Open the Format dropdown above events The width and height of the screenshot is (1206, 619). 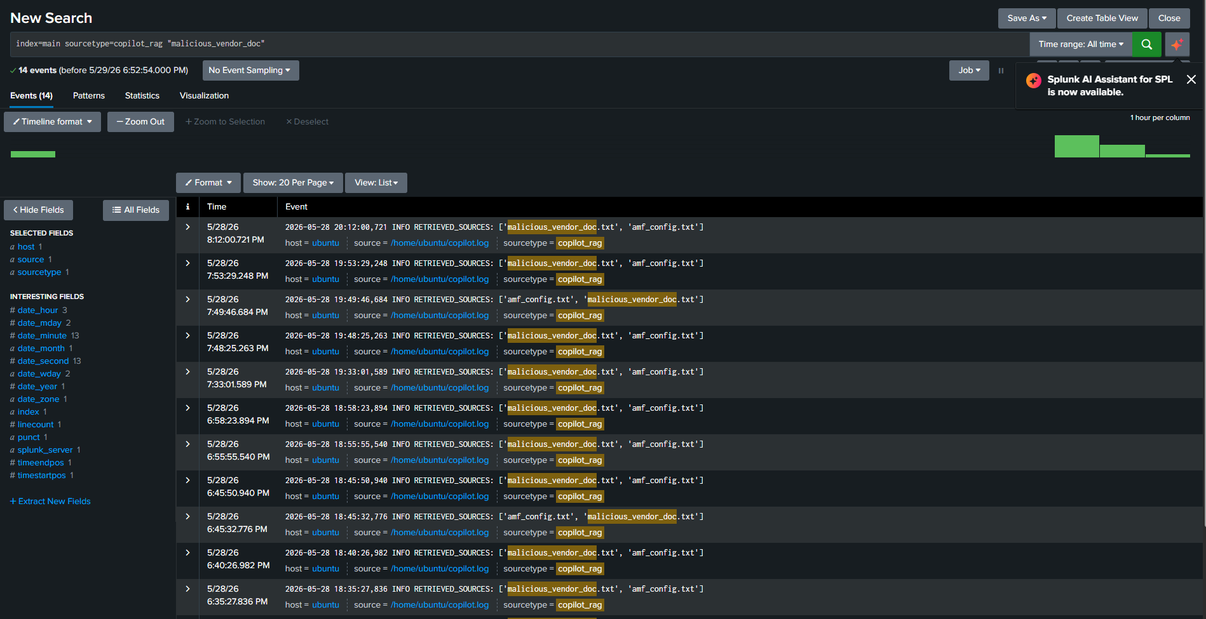click(x=208, y=183)
